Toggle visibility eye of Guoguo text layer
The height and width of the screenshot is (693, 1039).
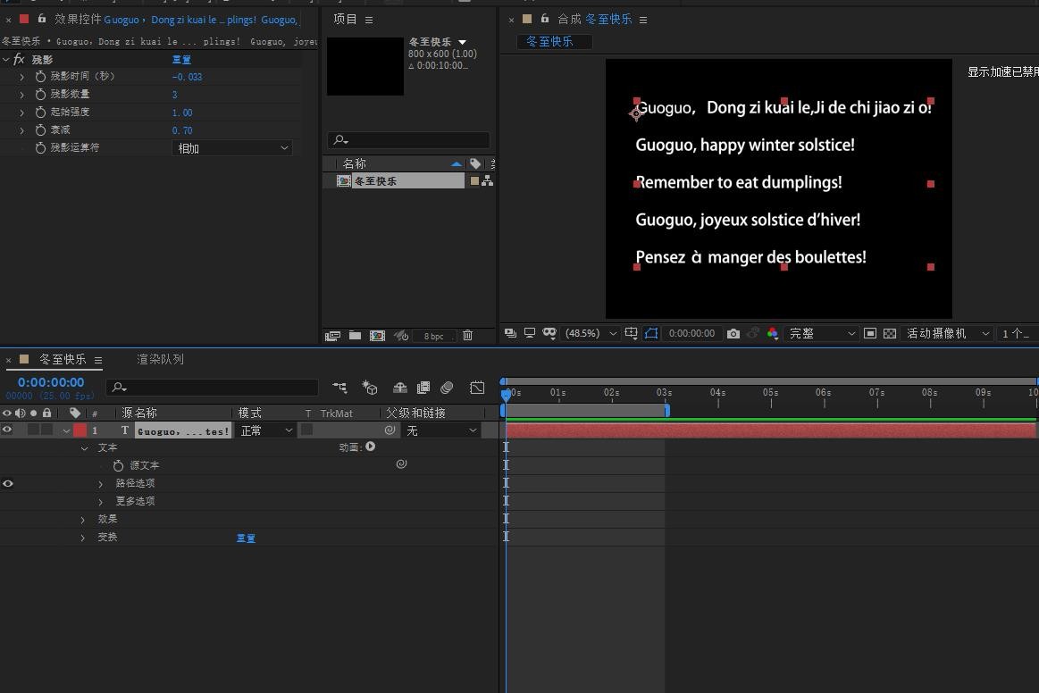[7, 430]
